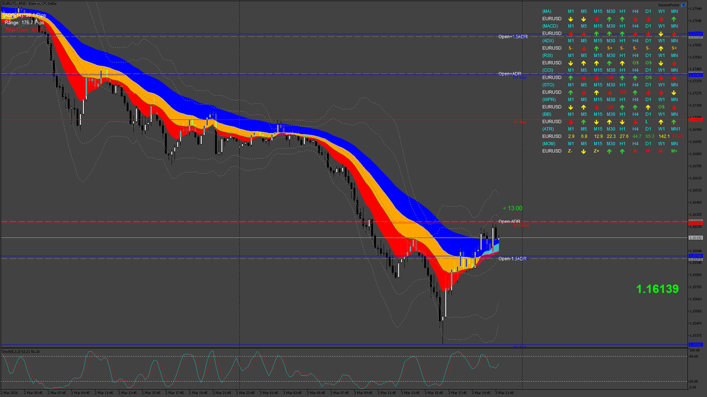Click the MACD row W1 yellow down arrow
Image resolution: width=707 pixels, height=397 pixels.
pyautogui.click(x=661, y=34)
